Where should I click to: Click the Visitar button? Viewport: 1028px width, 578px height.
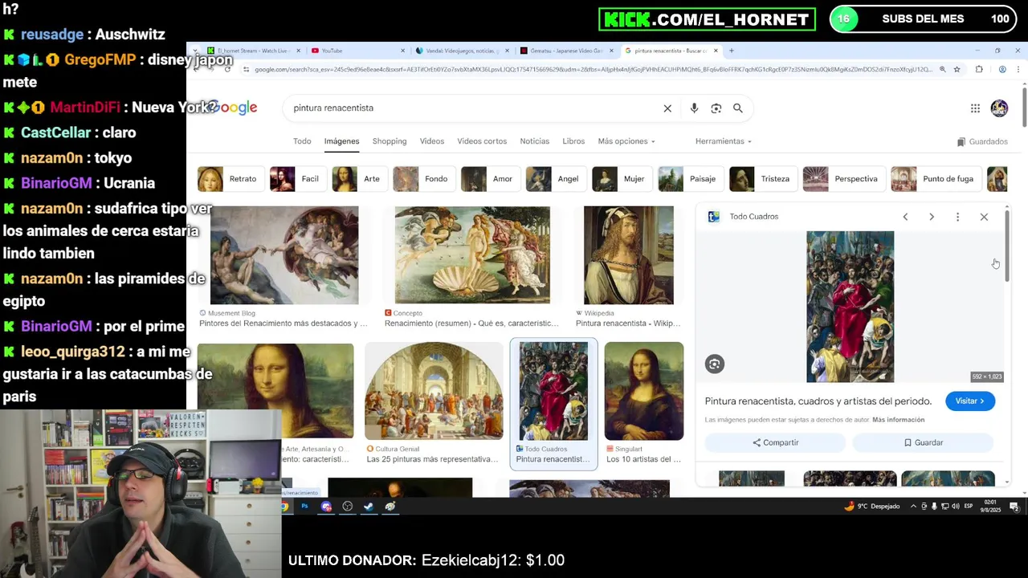pos(970,401)
